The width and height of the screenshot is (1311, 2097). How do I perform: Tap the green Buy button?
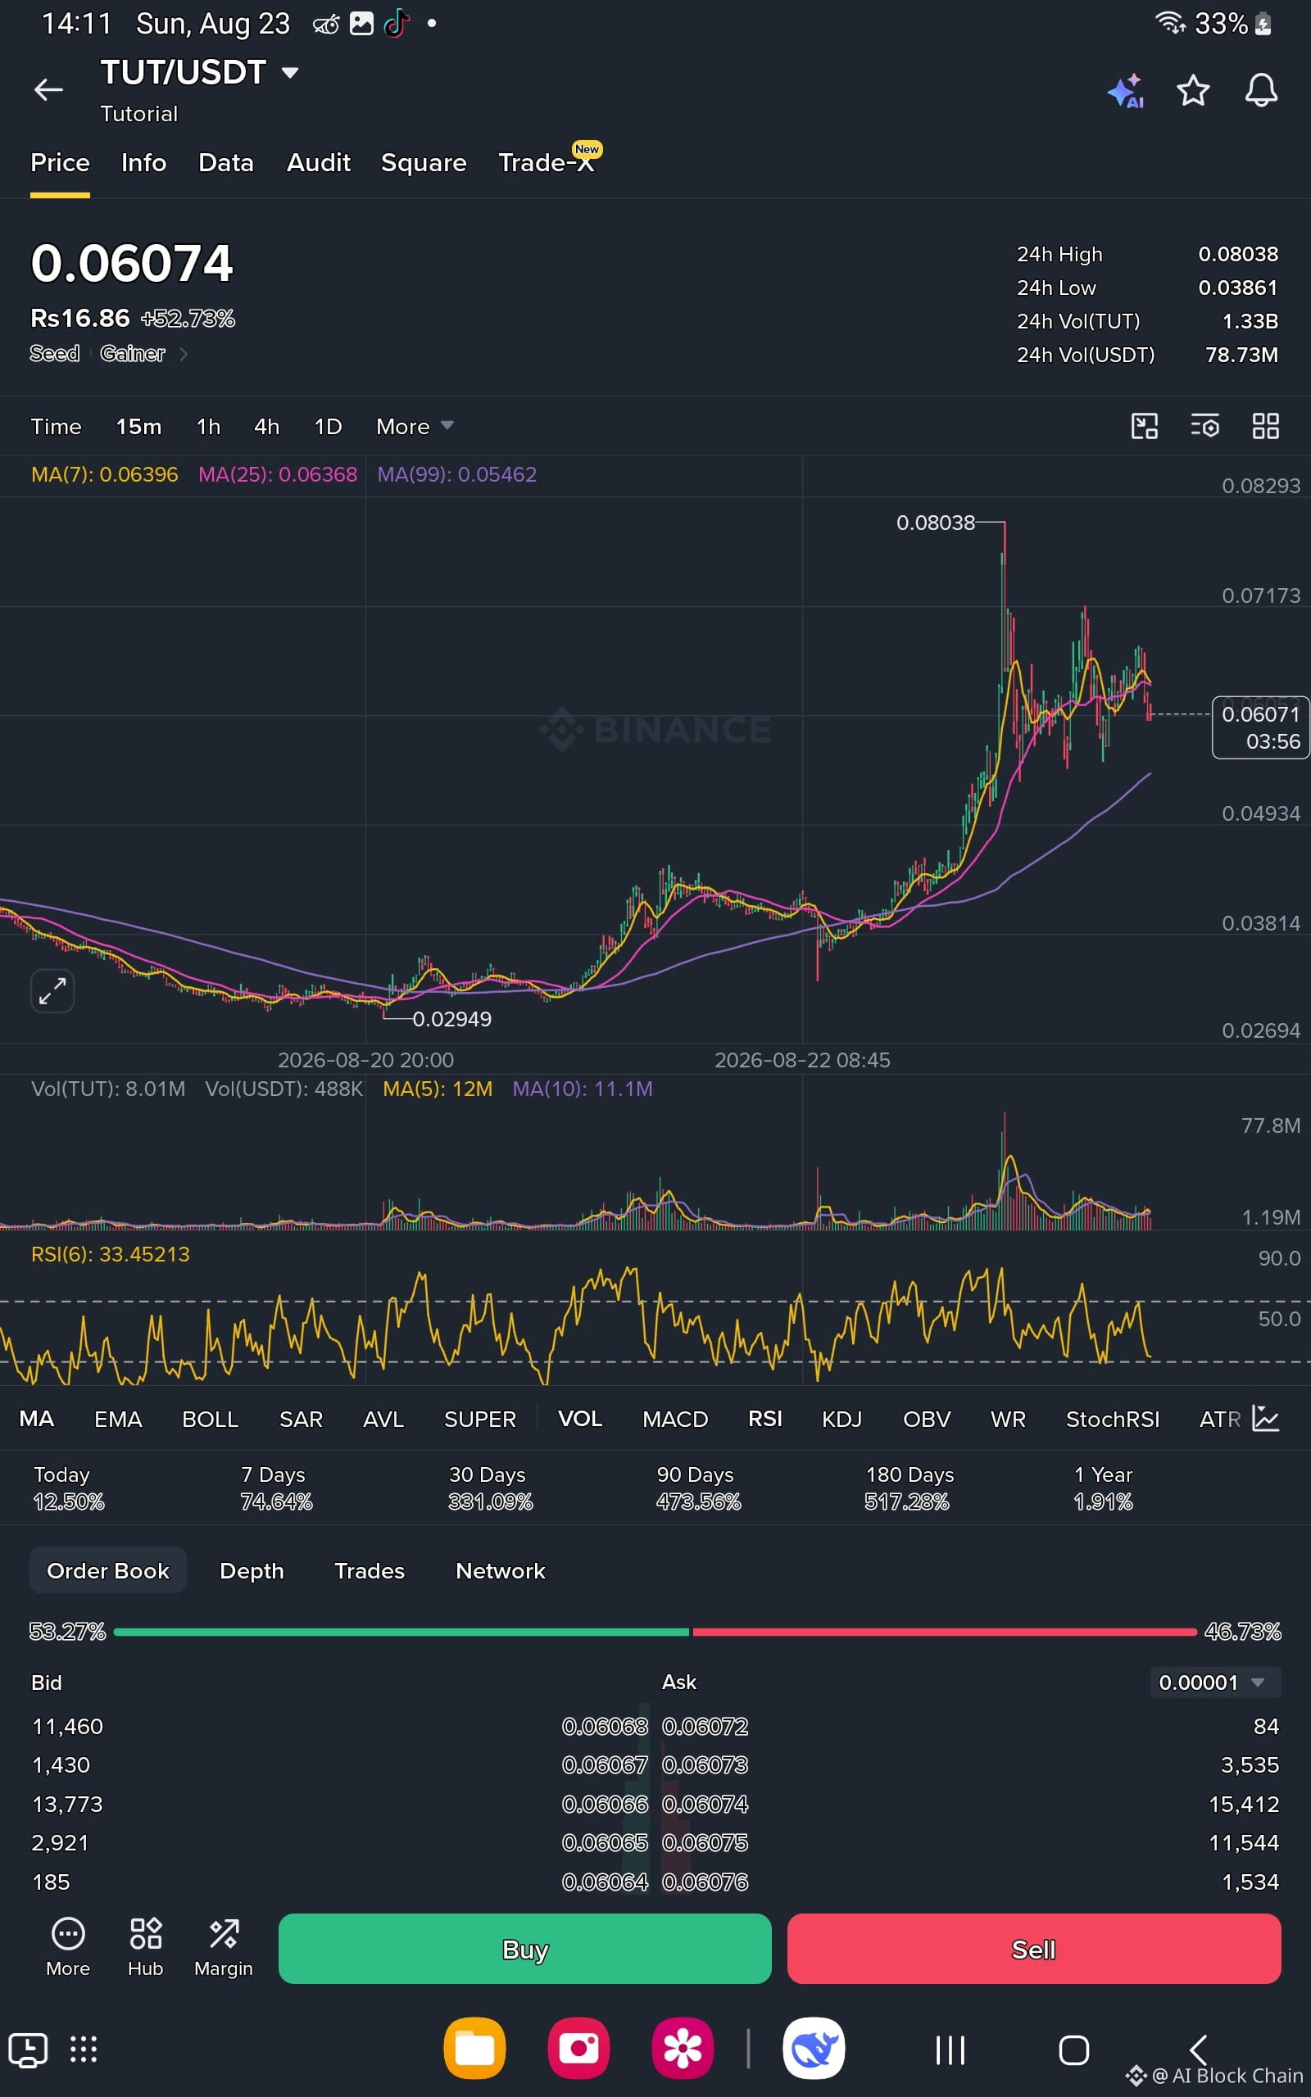coord(524,1949)
